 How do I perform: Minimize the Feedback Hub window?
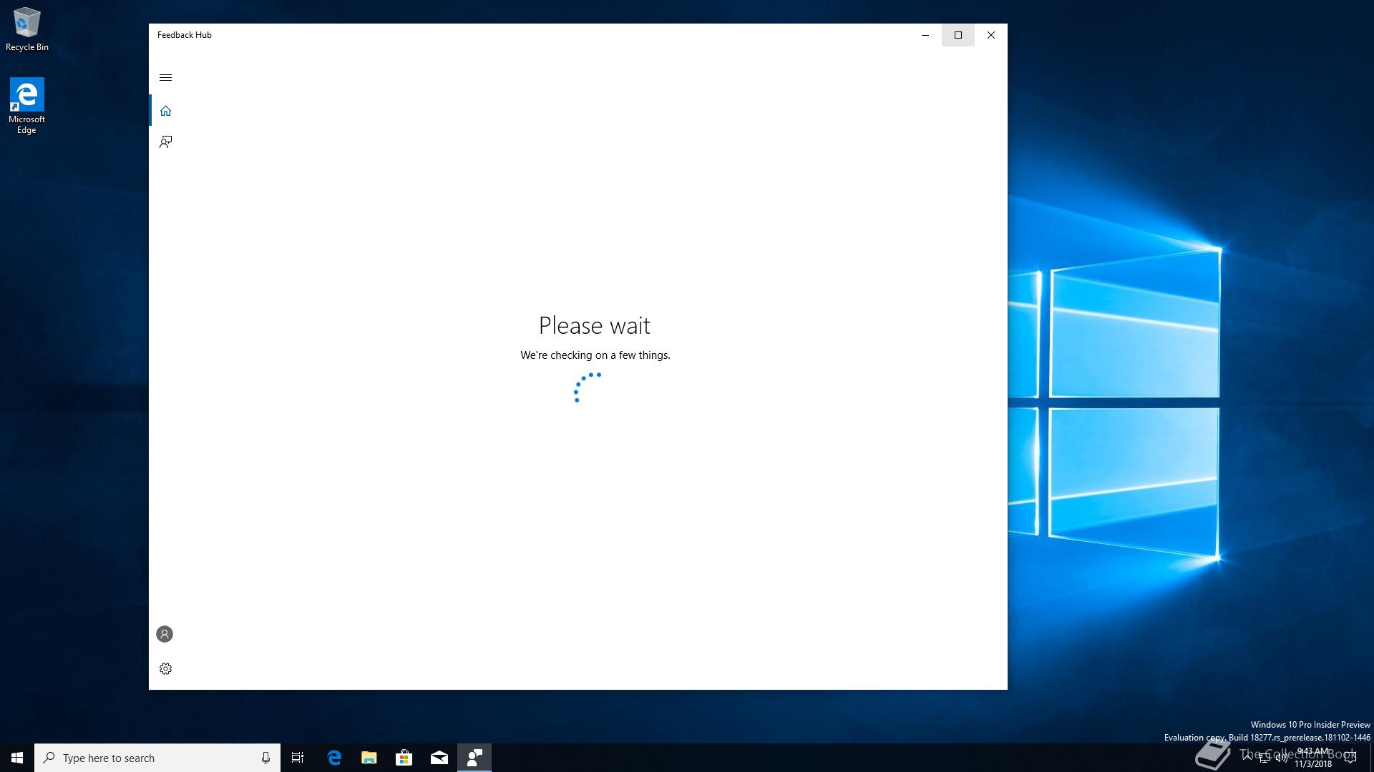point(925,35)
